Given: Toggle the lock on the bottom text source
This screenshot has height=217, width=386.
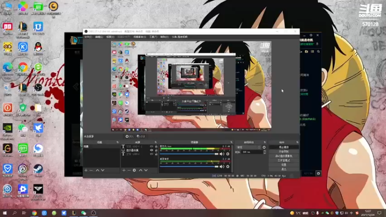Looking at the screenshot, I should pyautogui.click(x=156, y=154).
